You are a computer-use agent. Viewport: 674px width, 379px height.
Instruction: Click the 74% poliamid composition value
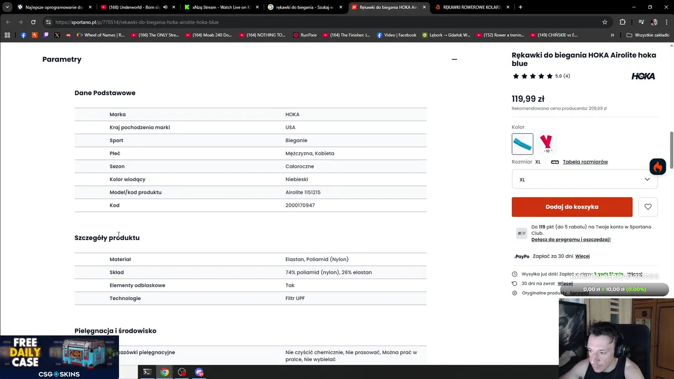(329, 273)
